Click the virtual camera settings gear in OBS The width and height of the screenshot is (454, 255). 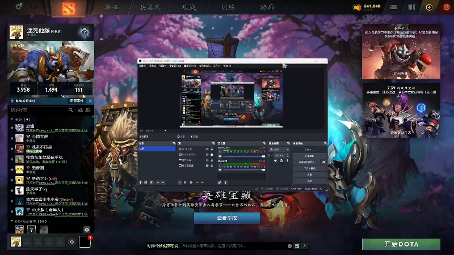[x=323, y=162]
